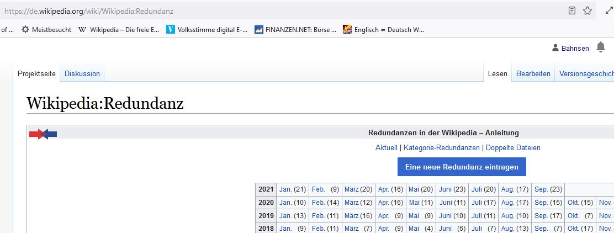
Task: Open Versionsgeschichte tab
Action: 586,73
